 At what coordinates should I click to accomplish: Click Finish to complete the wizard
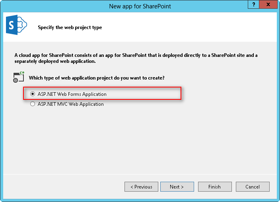(x=214, y=186)
